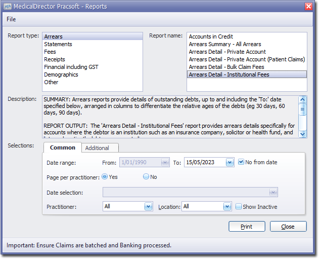Select Yes for Page per practitioner
This screenshot has width=319, height=259.
(x=105, y=177)
